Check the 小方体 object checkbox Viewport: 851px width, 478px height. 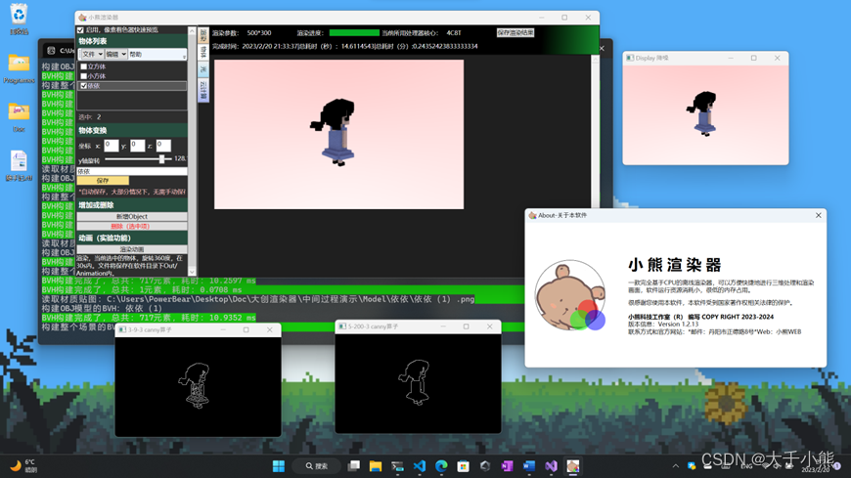83,76
